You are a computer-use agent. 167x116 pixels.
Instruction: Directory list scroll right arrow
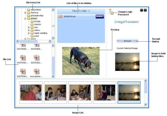coord(50,41)
